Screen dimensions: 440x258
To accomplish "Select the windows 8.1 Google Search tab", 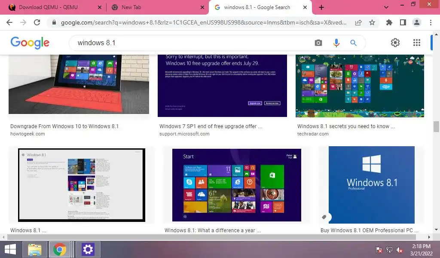I will [260, 8].
